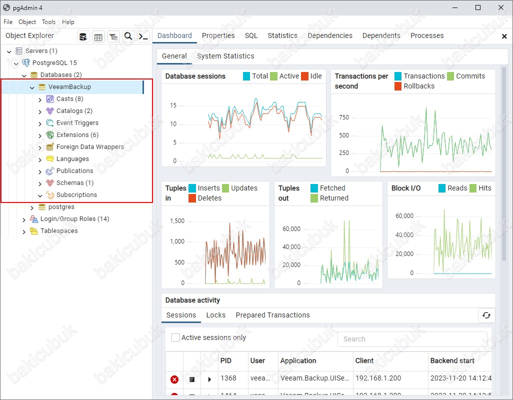Screen dimensions: 513x400
Task: Click the Catalogs node icon
Action: tap(49, 111)
